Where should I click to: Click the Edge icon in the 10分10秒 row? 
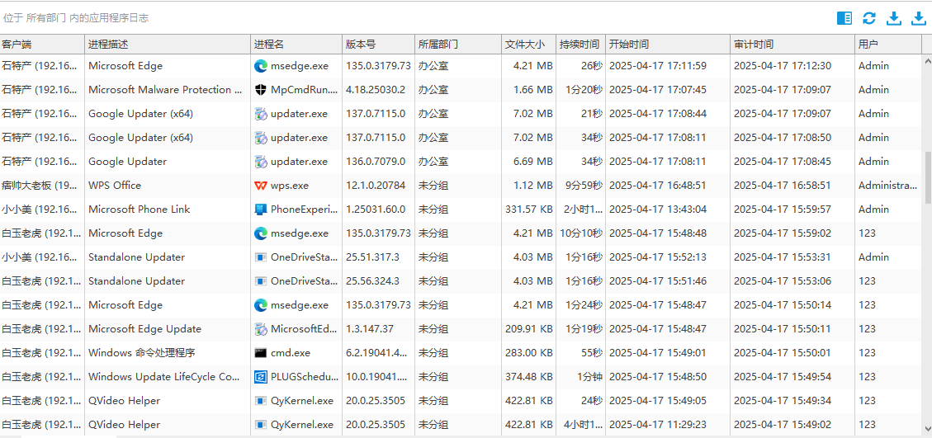[260, 233]
